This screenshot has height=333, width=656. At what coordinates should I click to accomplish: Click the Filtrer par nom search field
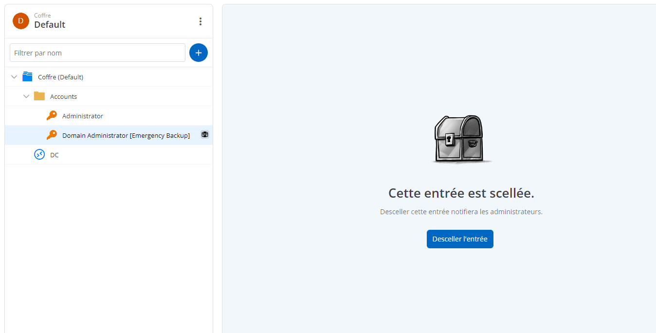coord(97,53)
